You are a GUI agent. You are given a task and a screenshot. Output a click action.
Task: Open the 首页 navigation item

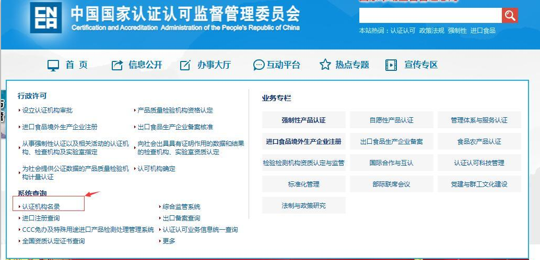click(x=76, y=65)
